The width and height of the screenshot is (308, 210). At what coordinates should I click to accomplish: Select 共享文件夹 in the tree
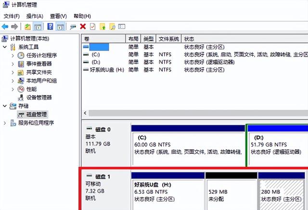39,73
